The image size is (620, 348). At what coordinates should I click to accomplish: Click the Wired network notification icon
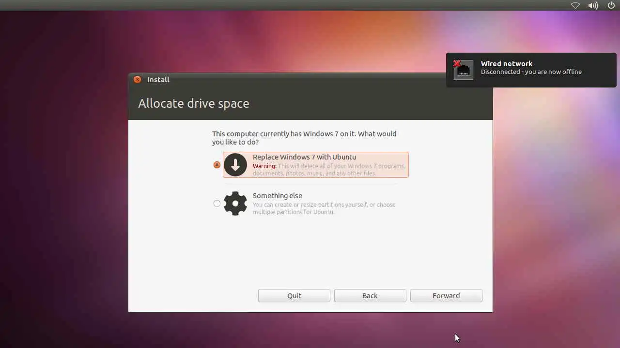tap(463, 70)
